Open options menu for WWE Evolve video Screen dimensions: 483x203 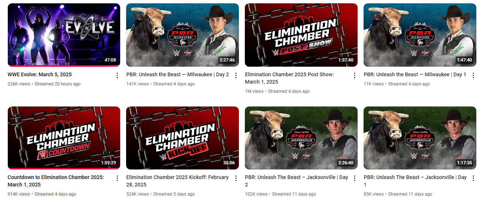(117, 76)
